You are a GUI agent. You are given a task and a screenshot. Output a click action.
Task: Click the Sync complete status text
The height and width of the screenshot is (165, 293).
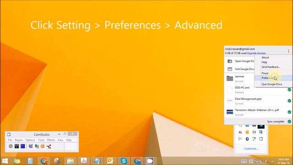coord(276,121)
